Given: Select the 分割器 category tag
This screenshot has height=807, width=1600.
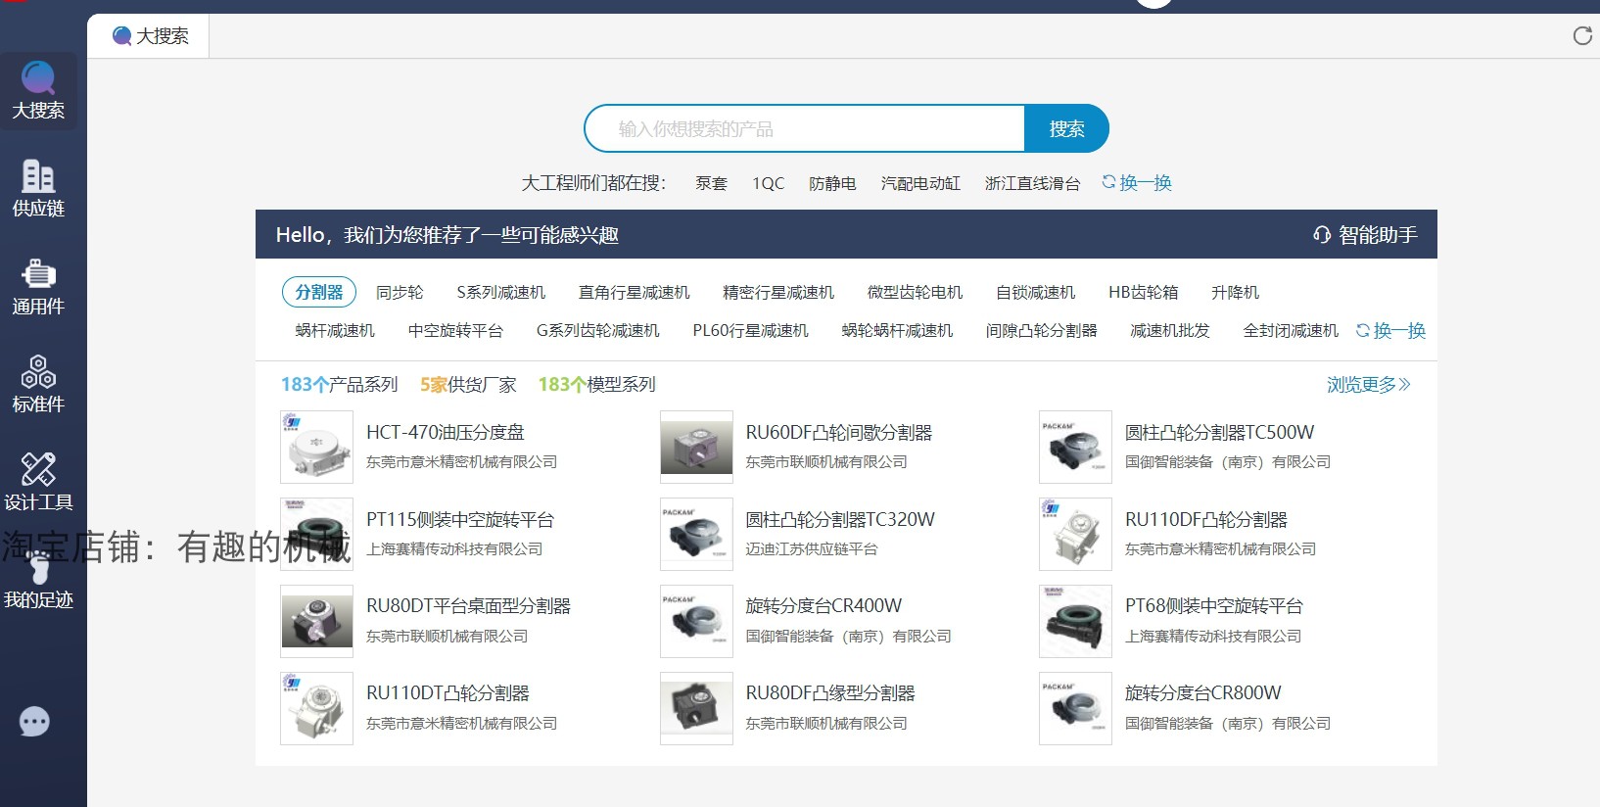Looking at the screenshot, I should pyautogui.click(x=319, y=292).
